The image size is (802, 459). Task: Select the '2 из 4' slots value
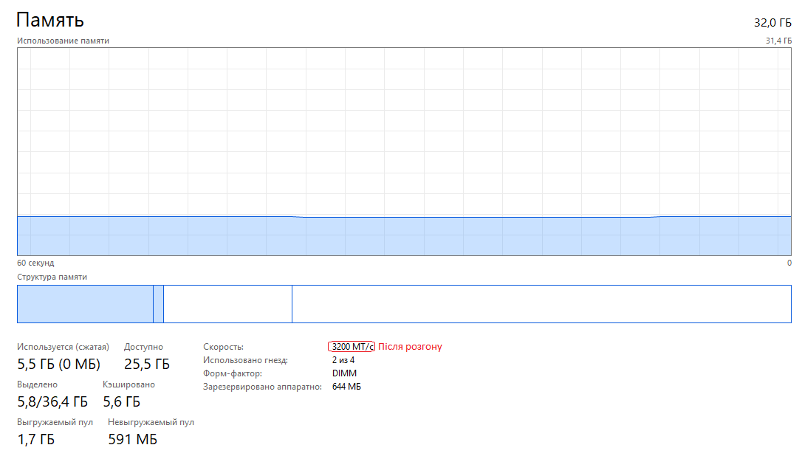[x=343, y=360]
